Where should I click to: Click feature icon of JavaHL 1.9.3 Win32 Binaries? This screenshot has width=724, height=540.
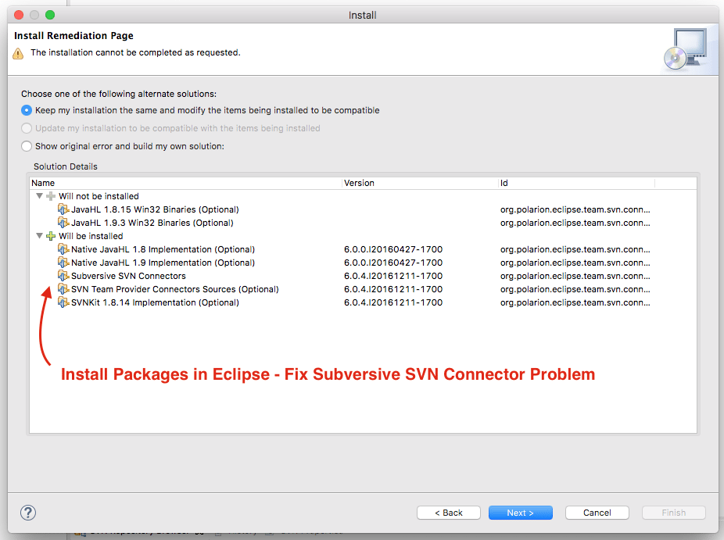(x=63, y=223)
